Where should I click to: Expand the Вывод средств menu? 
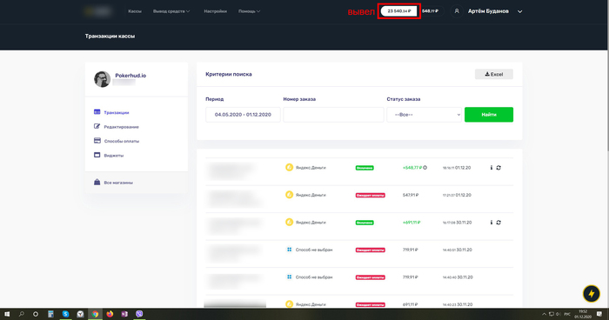[171, 11]
